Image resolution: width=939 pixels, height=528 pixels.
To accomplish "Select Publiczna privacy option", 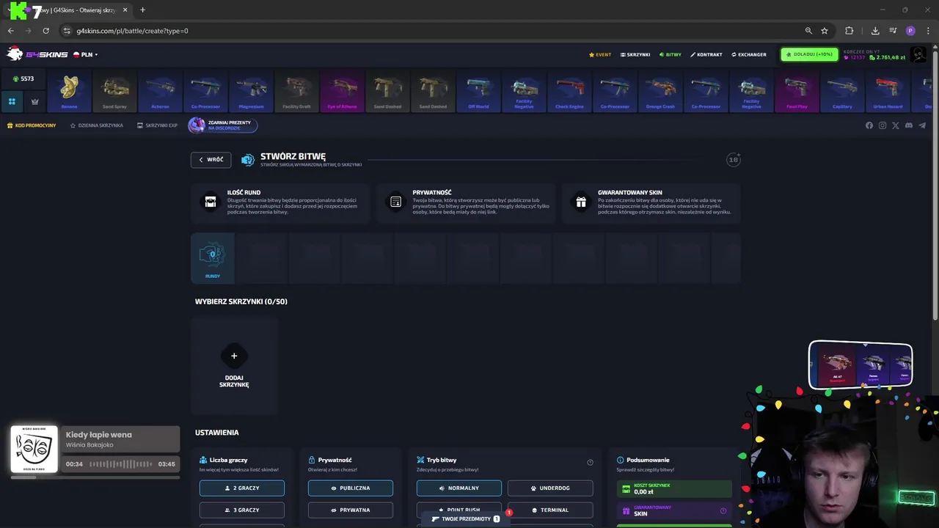I will tap(351, 488).
